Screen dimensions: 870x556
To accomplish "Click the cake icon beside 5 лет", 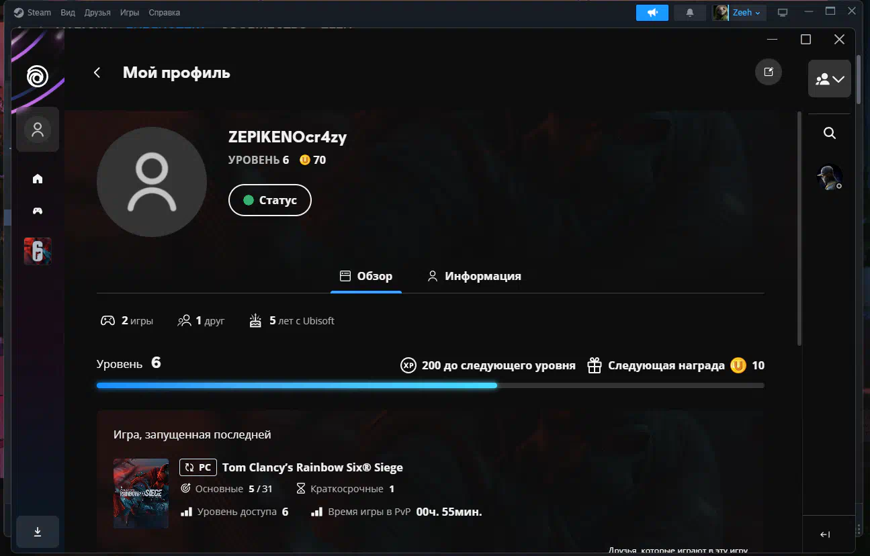I will pyautogui.click(x=255, y=320).
